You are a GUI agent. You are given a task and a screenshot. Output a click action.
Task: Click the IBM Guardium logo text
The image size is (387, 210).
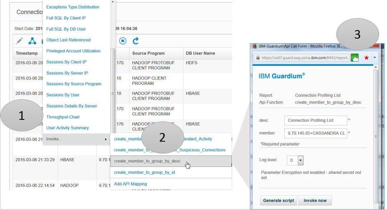(282, 76)
